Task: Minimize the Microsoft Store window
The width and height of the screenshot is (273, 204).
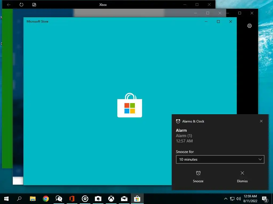Action: pos(206,22)
